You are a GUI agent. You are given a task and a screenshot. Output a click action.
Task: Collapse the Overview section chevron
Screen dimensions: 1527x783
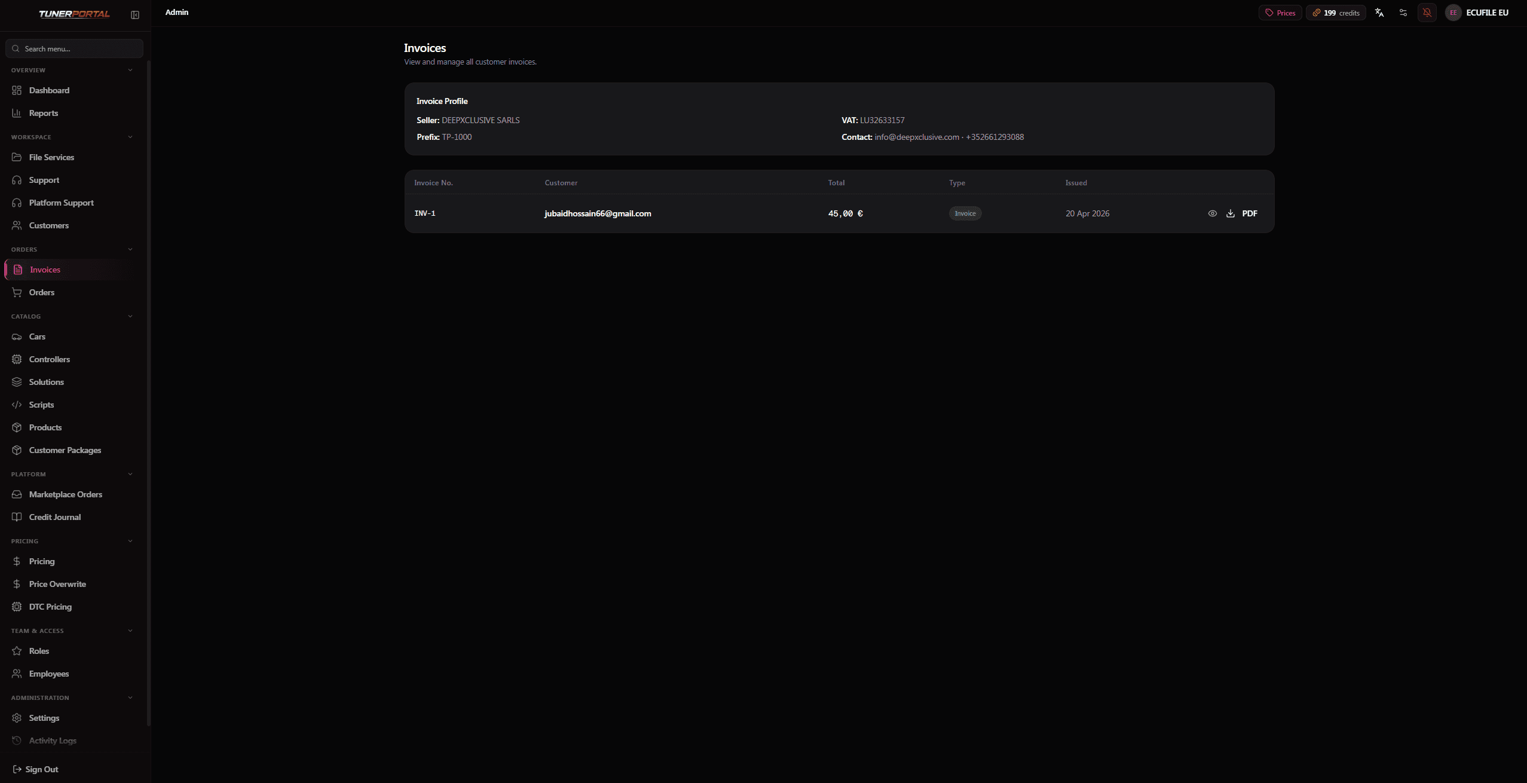(130, 70)
